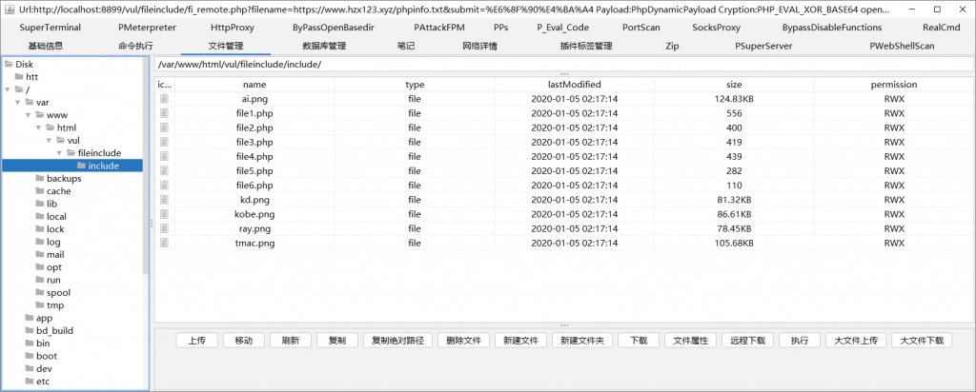Click the file icon beside kobe.png
Image resolution: width=976 pixels, height=392 pixels.
click(165, 214)
